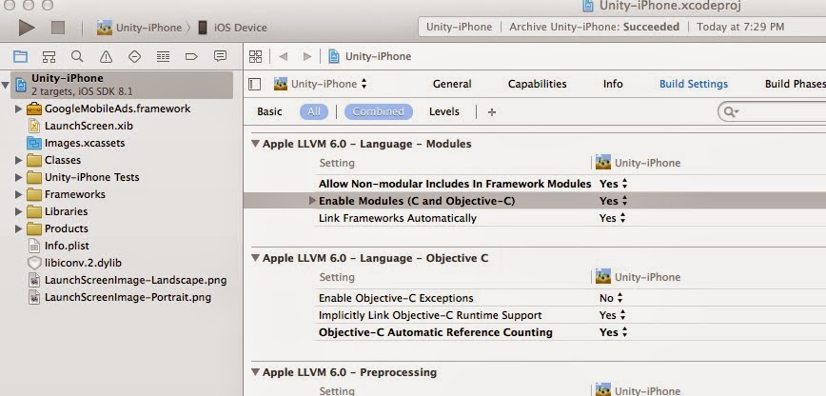
Task: Collapse the Unity-iPhone project root
Action: 6,85
